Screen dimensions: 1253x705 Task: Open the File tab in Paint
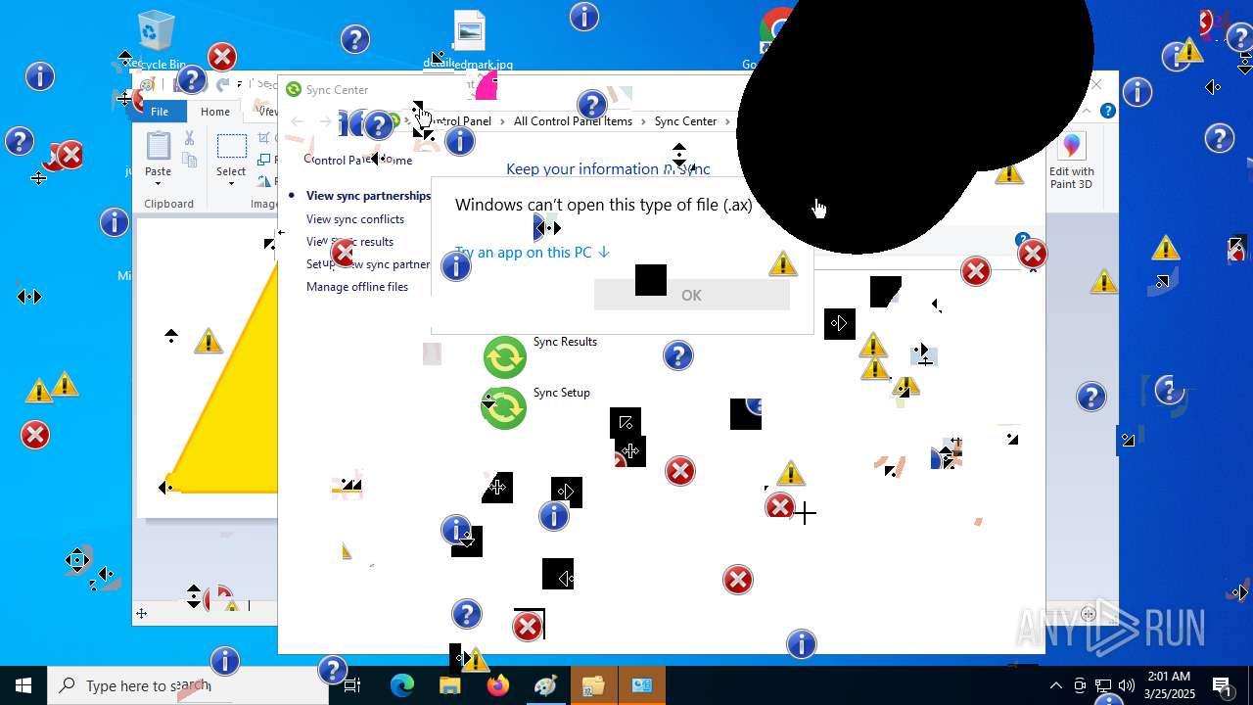[160, 112]
